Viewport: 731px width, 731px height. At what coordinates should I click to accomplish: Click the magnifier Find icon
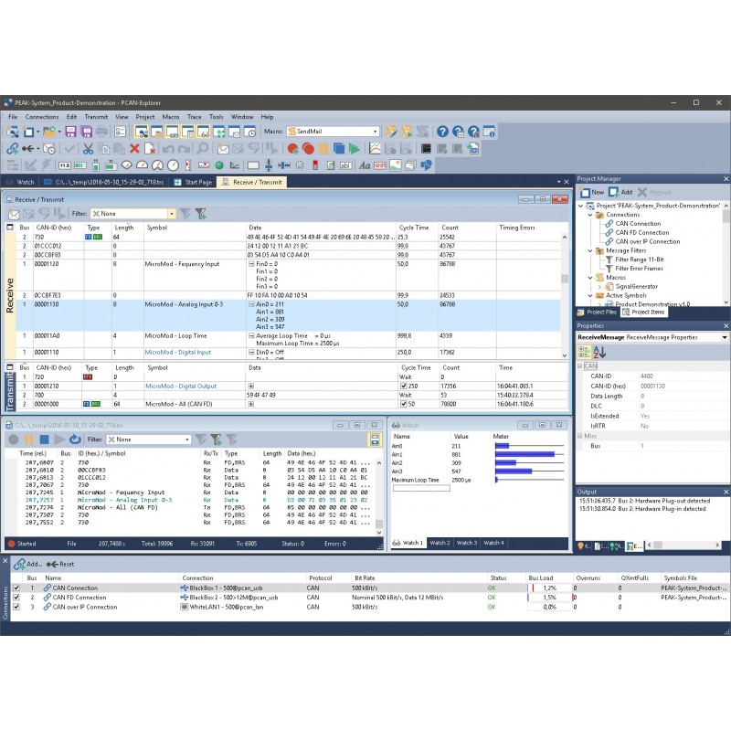pyautogui.click(x=203, y=149)
